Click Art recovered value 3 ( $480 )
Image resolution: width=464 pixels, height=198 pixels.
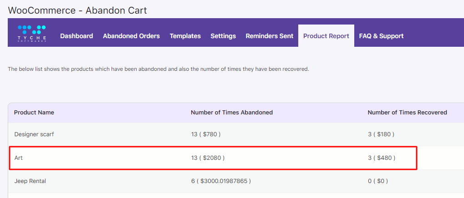(382, 158)
